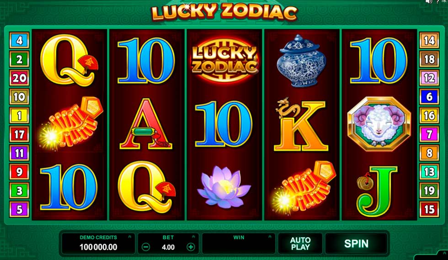Select the blue porcelain vase symbol
The image size is (448, 260).
[301, 61]
